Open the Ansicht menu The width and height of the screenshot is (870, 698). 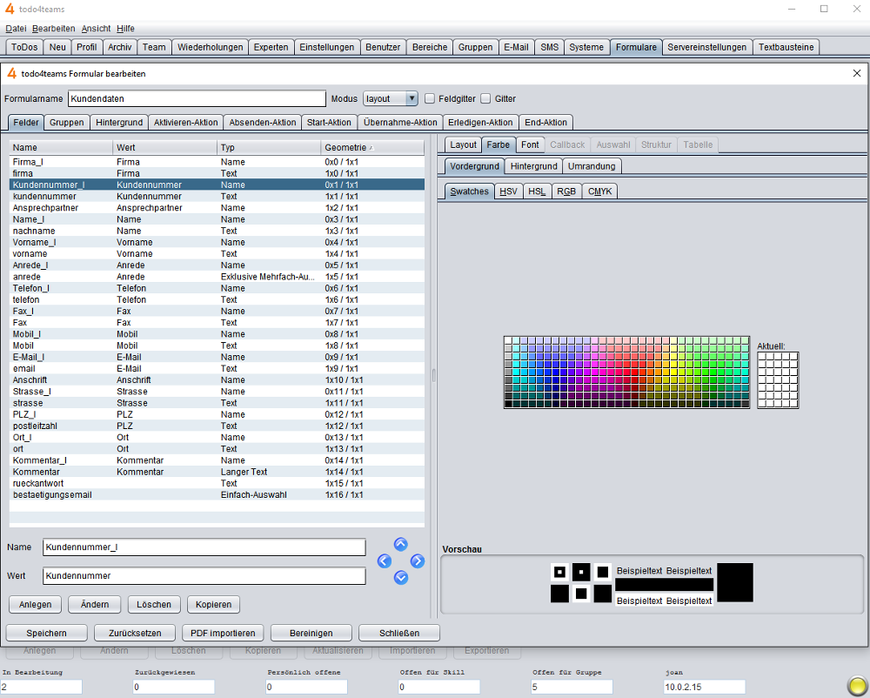[96, 29]
